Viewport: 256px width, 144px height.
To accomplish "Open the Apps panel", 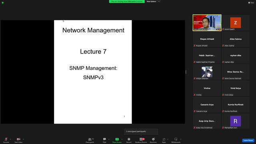I will click(164, 140).
